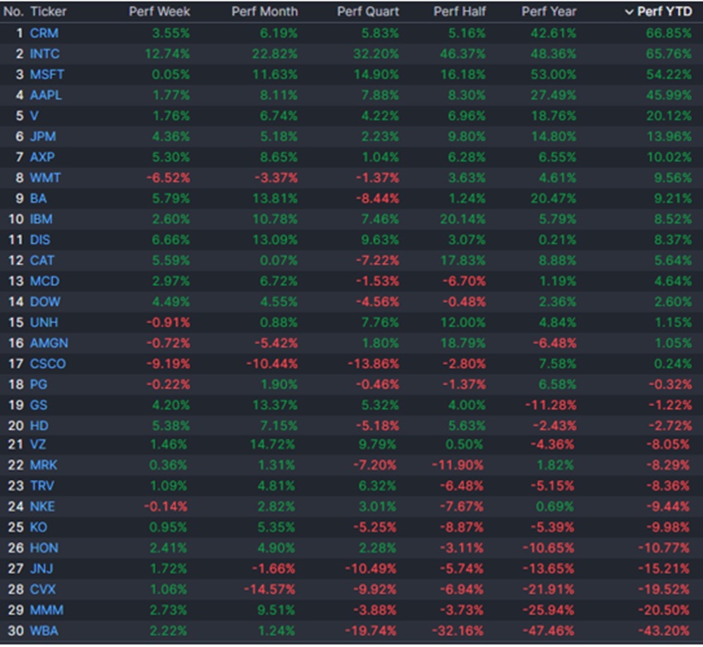Select INTC's Perf Week value 12.74%
The height and width of the screenshot is (647, 703).
[167, 54]
